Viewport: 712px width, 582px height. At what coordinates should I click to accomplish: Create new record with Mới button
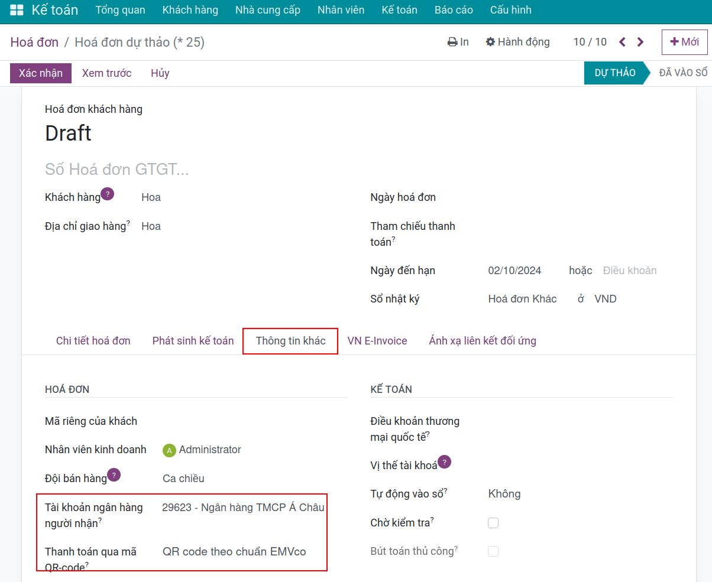click(x=684, y=42)
